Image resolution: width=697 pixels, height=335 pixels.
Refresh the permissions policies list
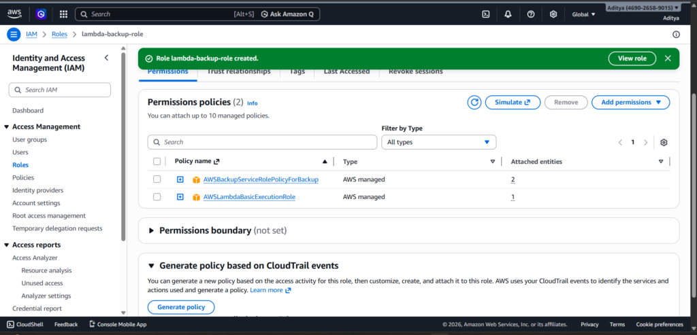(474, 103)
